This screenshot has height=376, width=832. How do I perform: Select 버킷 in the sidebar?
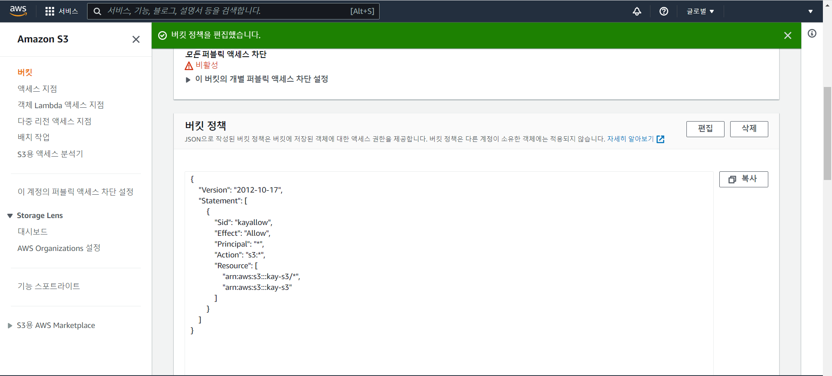[x=25, y=72]
